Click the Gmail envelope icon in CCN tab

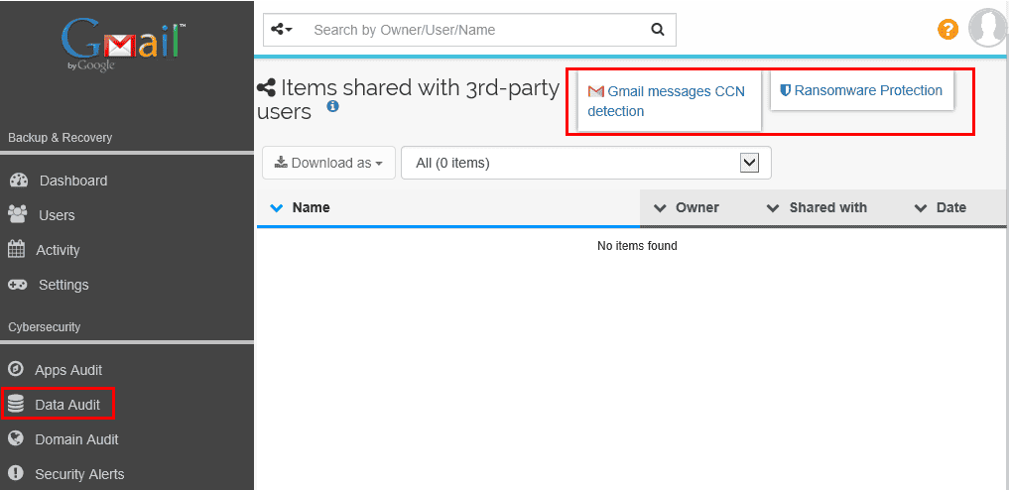pos(596,91)
